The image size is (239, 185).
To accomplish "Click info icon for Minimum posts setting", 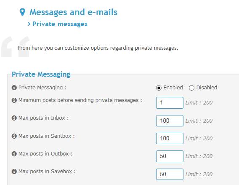I will click(14, 100).
